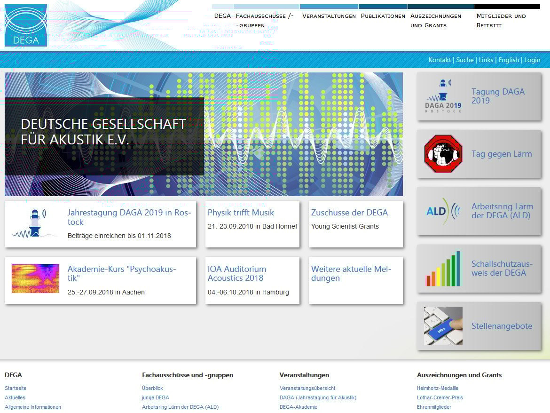Click the footer Startseite link
Screen dimensions: 550x413
(x=16, y=388)
